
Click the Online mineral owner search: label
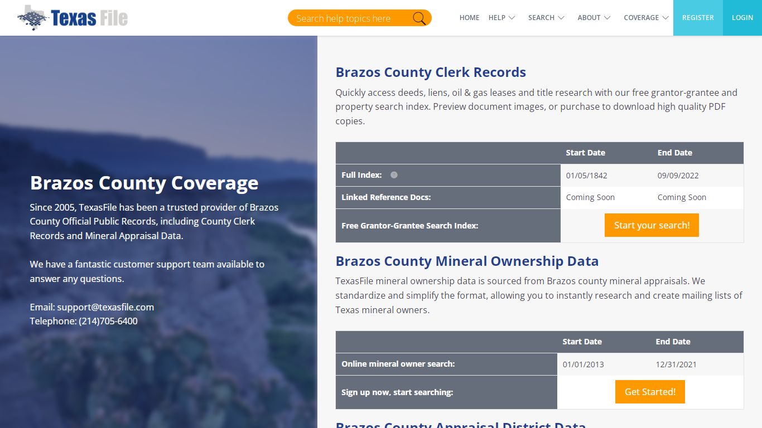pyautogui.click(x=398, y=364)
